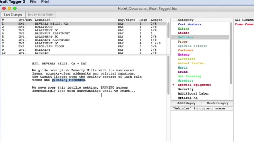
Task: Open the File menu
Action: click(x=33, y=2)
